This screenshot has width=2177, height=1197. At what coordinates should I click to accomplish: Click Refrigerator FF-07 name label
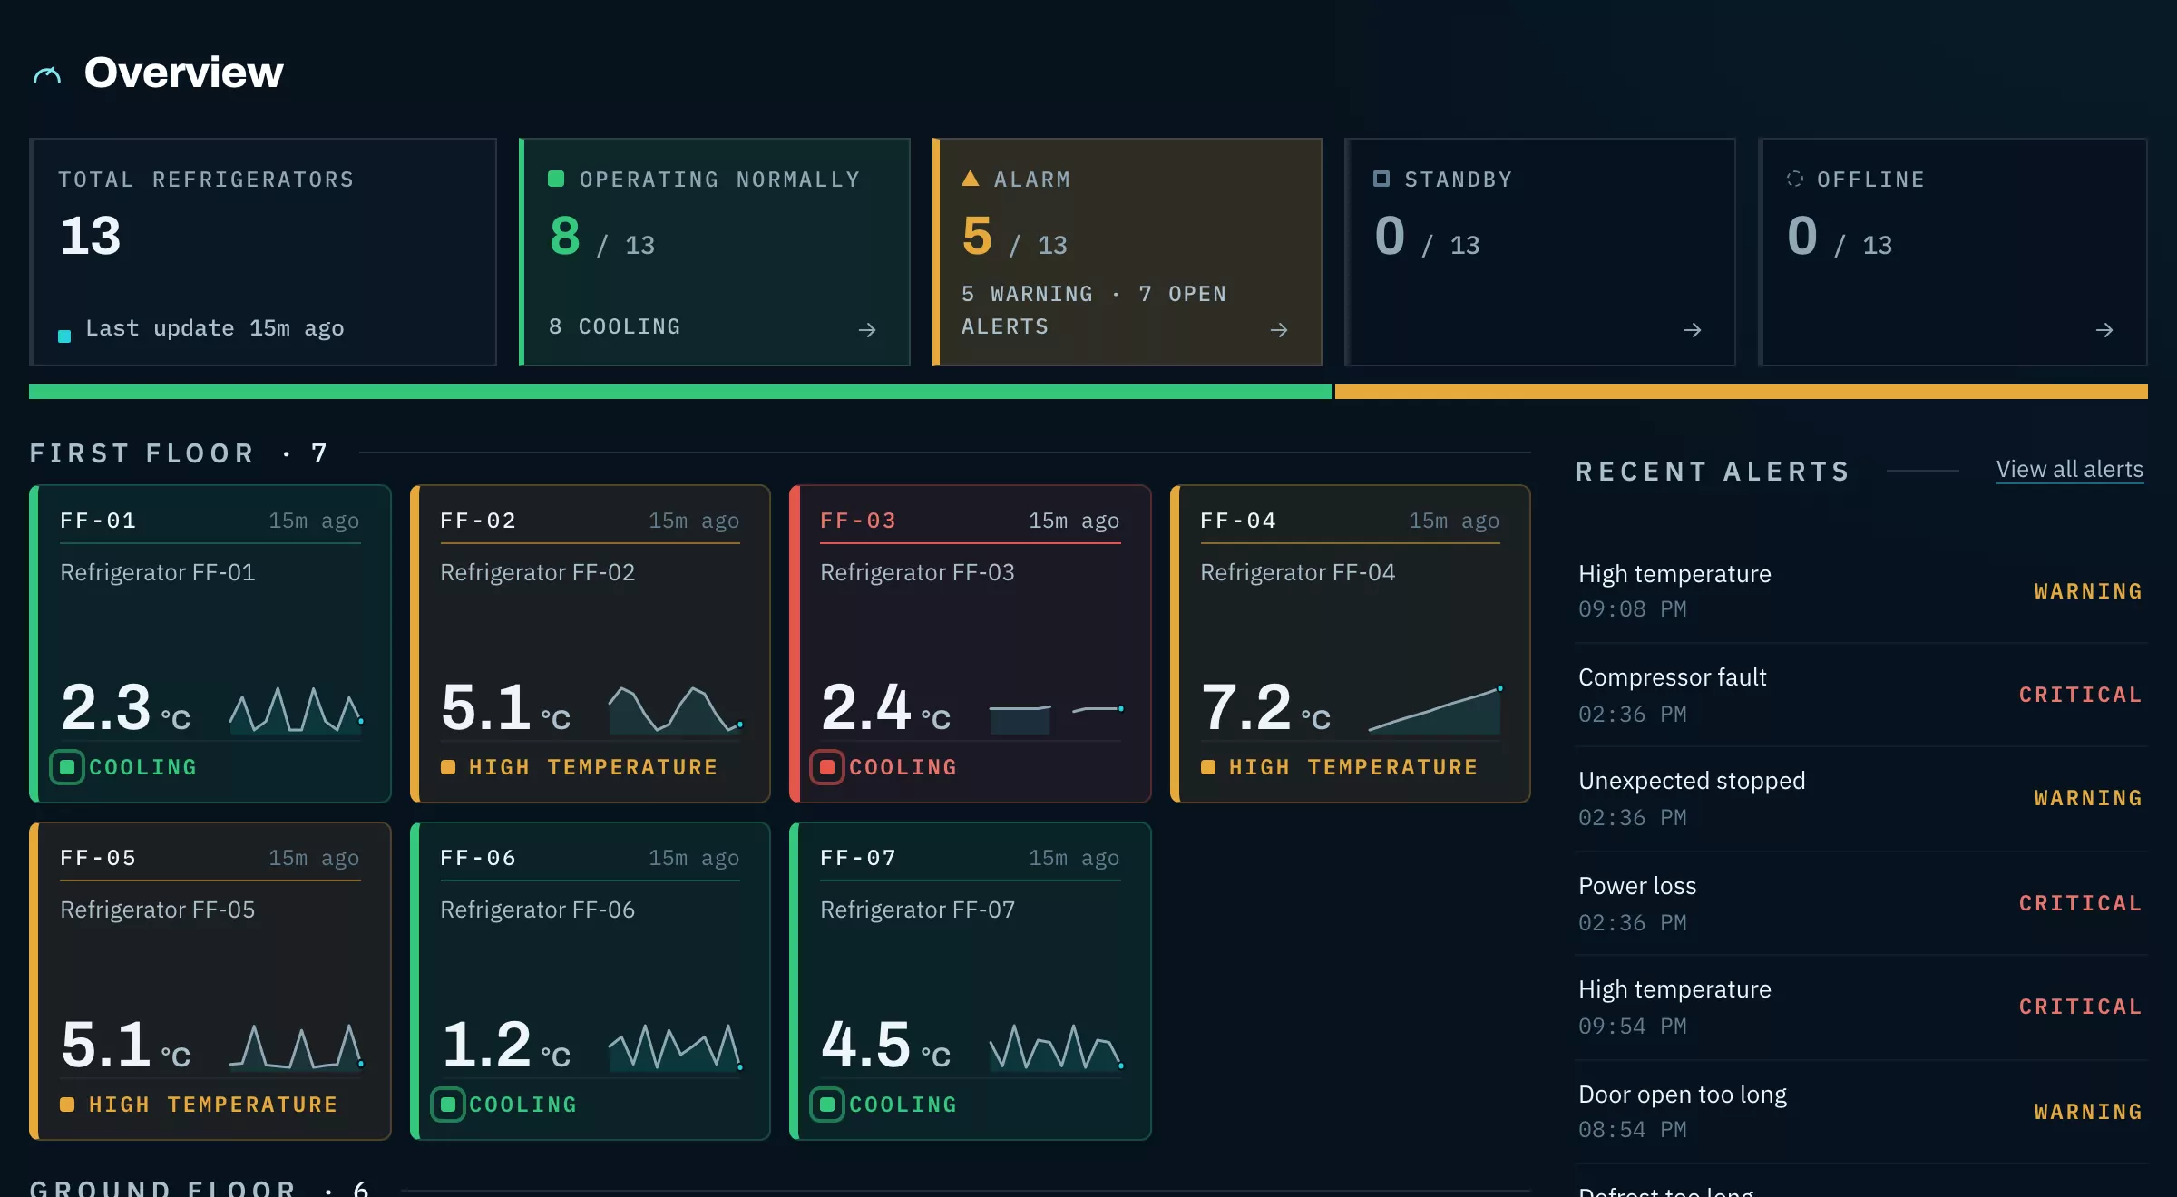click(x=918, y=910)
